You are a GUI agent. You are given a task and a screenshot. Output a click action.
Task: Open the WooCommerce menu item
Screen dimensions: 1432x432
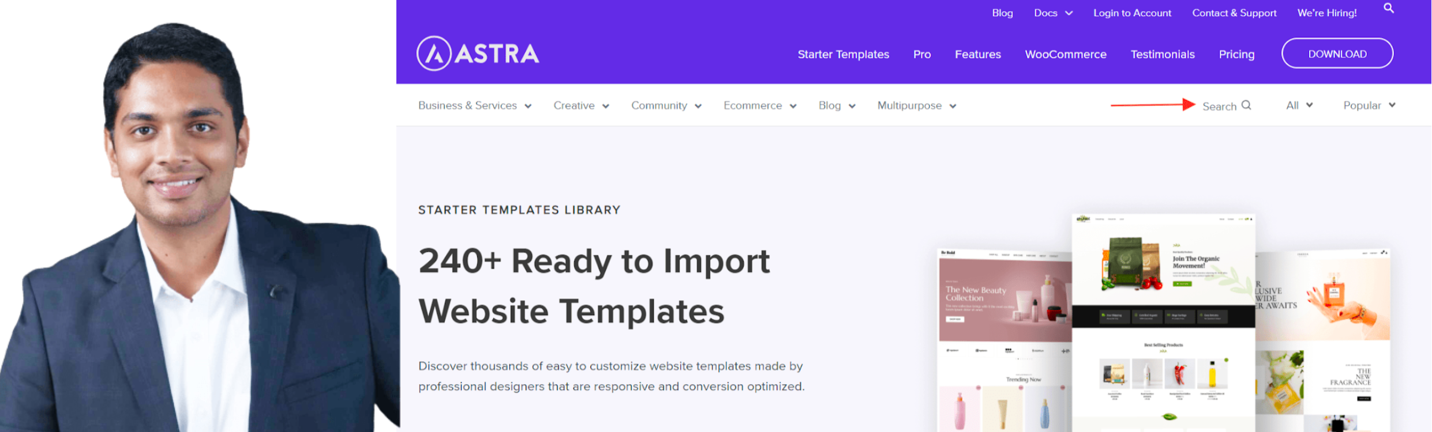[x=1065, y=54]
